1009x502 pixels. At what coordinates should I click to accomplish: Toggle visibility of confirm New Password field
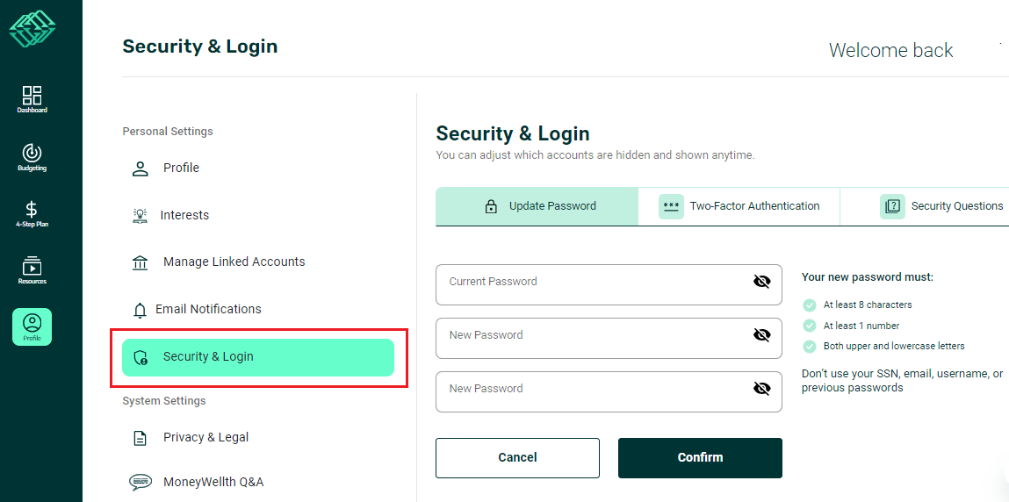(x=761, y=389)
